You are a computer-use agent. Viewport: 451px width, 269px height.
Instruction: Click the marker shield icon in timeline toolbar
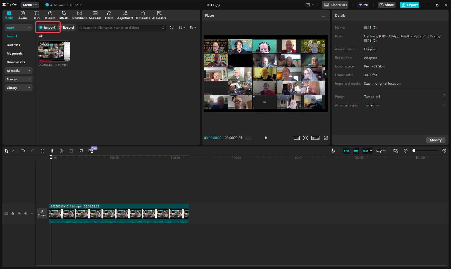[x=81, y=151]
